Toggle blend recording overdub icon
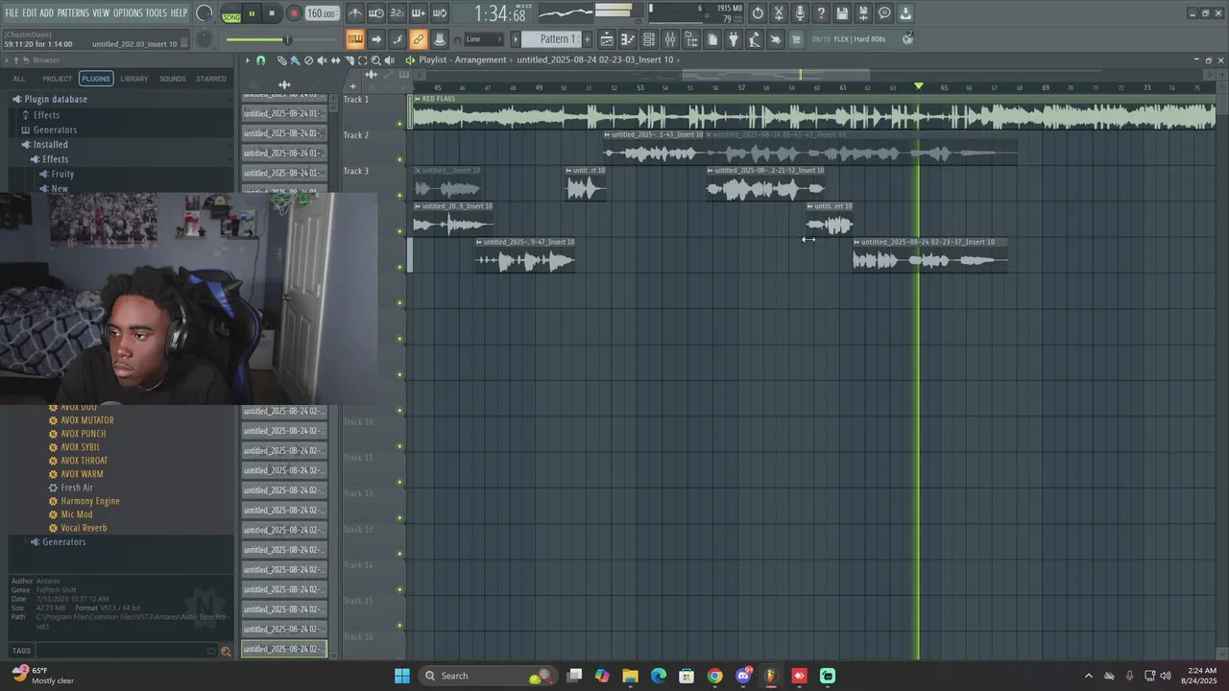 pos(419,13)
